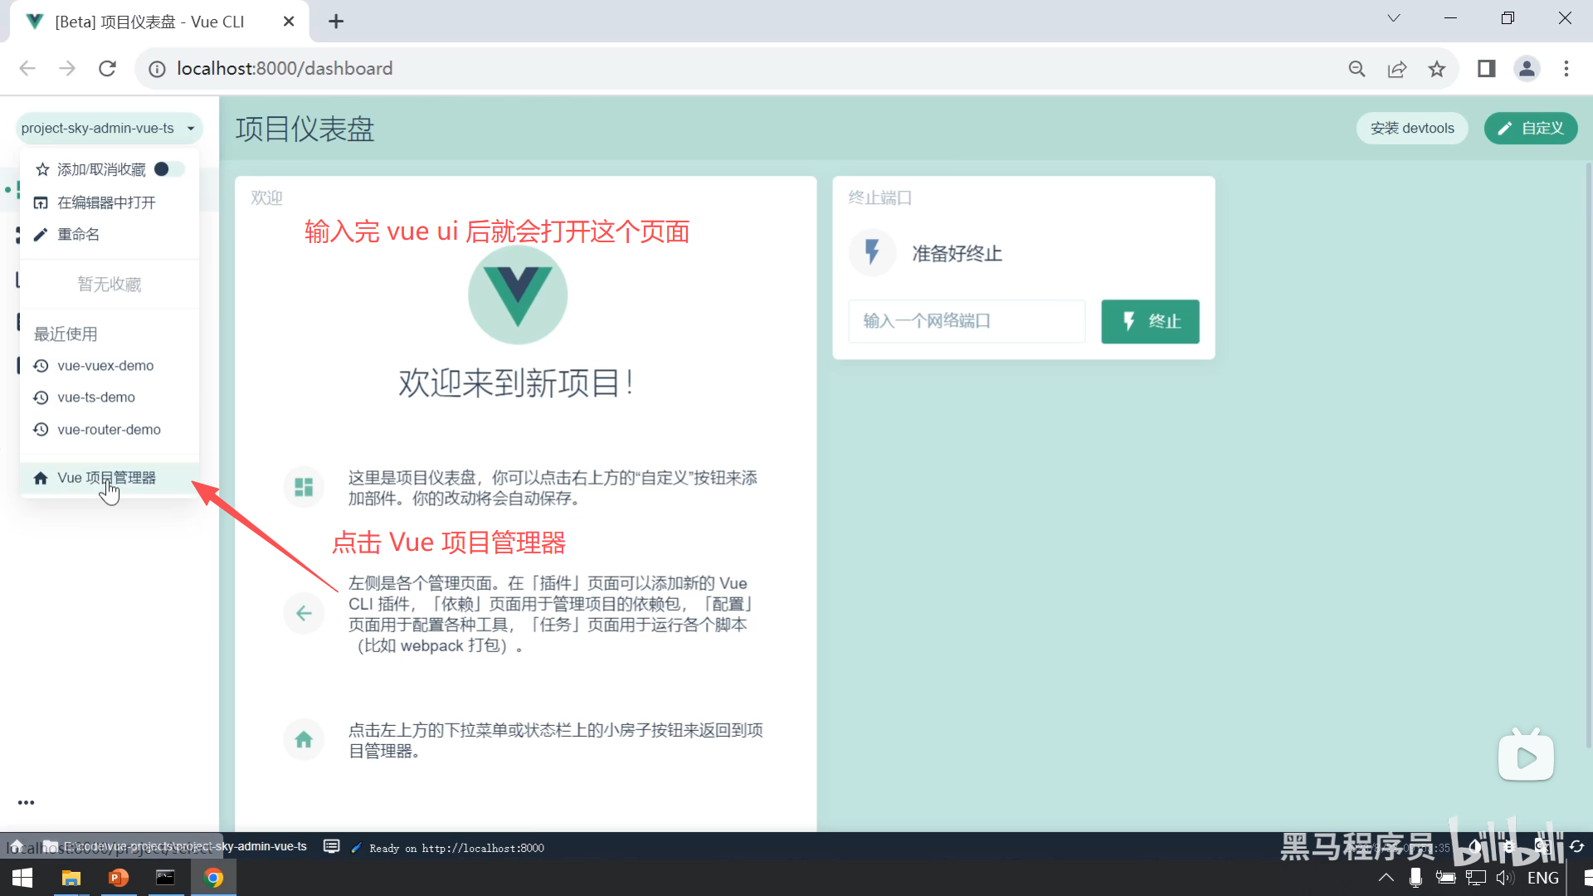Open recent project vue-vuex-demo
The image size is (1593, 896).
tap(105, 366)
